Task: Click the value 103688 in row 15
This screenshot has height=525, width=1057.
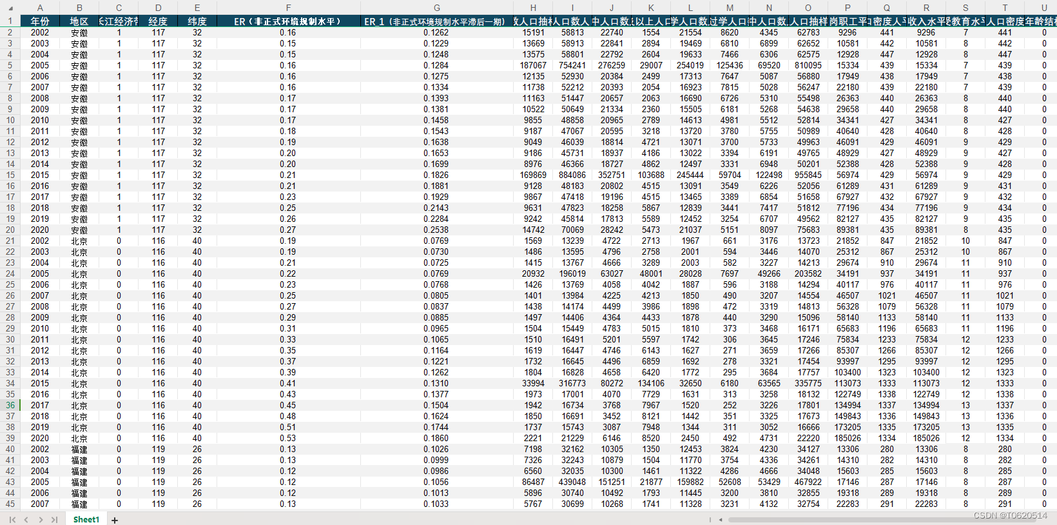Action: pos(651,175)
